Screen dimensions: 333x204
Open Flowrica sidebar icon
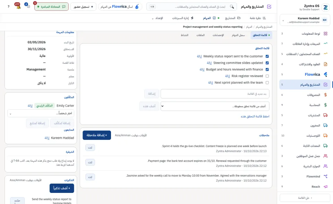click(325, 74)
